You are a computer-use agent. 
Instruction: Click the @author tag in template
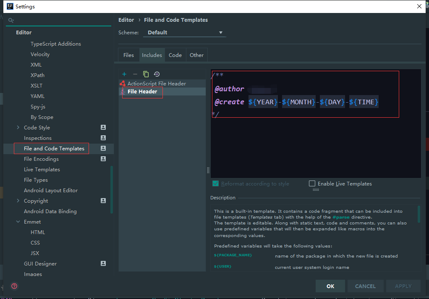coord(229,89)
